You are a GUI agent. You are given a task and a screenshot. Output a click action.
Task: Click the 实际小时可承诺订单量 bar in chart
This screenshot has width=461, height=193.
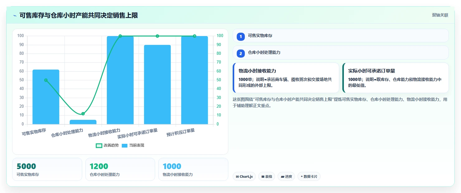[157, 85]
